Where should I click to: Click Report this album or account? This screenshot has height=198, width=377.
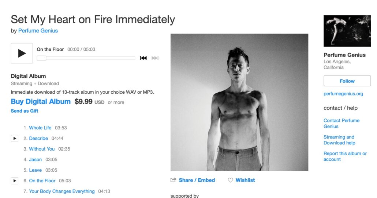point(345,156)
